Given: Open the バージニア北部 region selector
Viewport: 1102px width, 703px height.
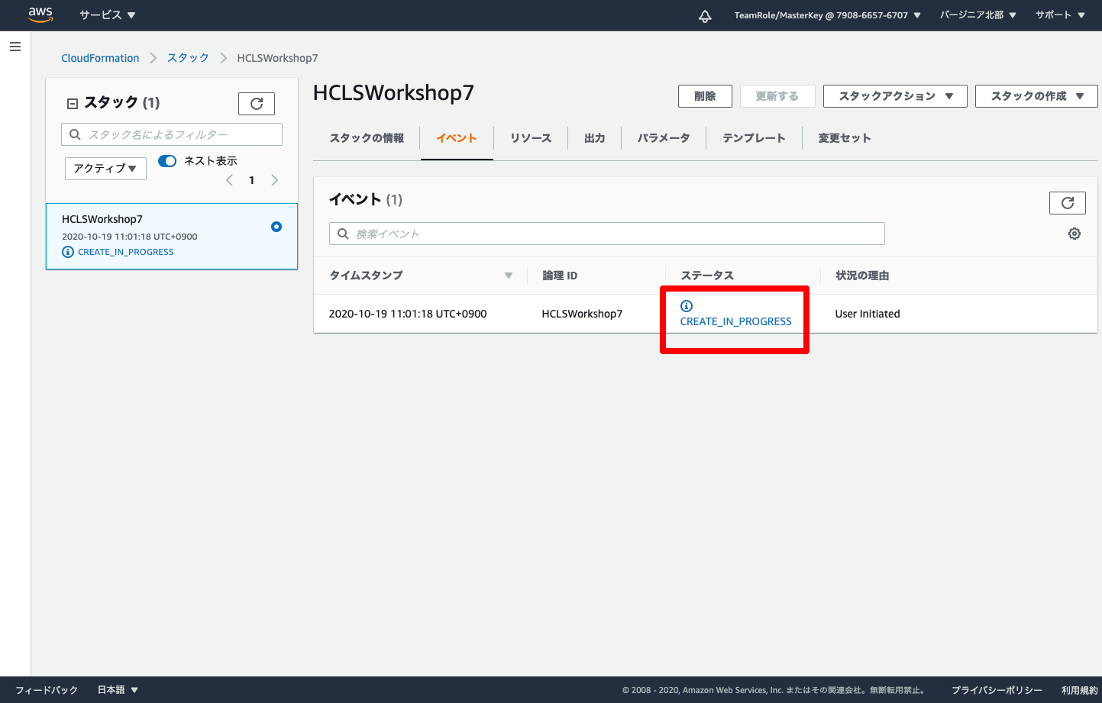Looking at the screenshot, I should tap(978, 15).
